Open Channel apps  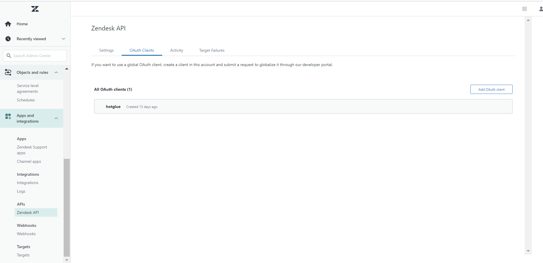tap(29, 161)
